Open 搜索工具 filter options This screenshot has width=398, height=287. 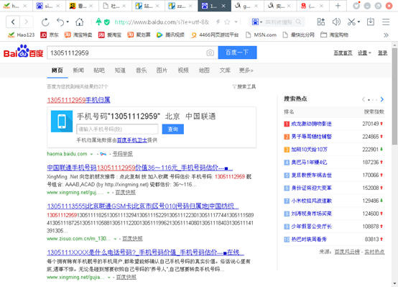click(x=244, y=87)
